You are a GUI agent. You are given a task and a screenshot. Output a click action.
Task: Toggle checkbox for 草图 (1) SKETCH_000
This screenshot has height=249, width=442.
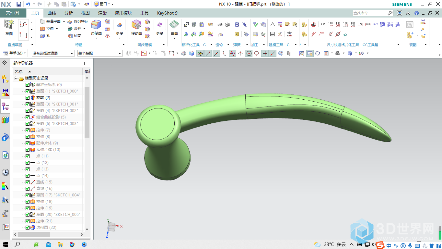[28, 91]
